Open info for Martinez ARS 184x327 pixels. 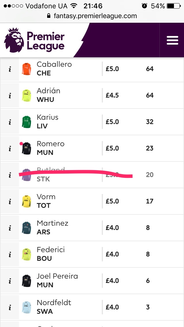pos(10,228)
